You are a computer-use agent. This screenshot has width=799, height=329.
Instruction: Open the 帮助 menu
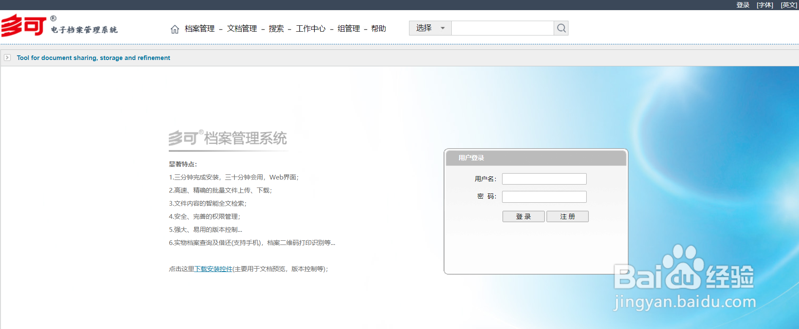coord(379,29)
